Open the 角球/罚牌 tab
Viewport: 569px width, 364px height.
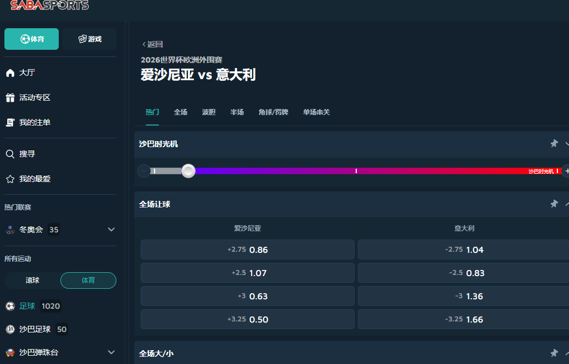coord(273,112)
